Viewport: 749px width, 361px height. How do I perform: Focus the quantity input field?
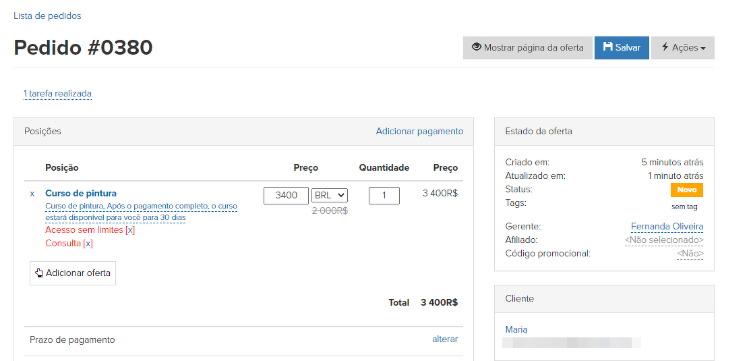pos(384,196)
